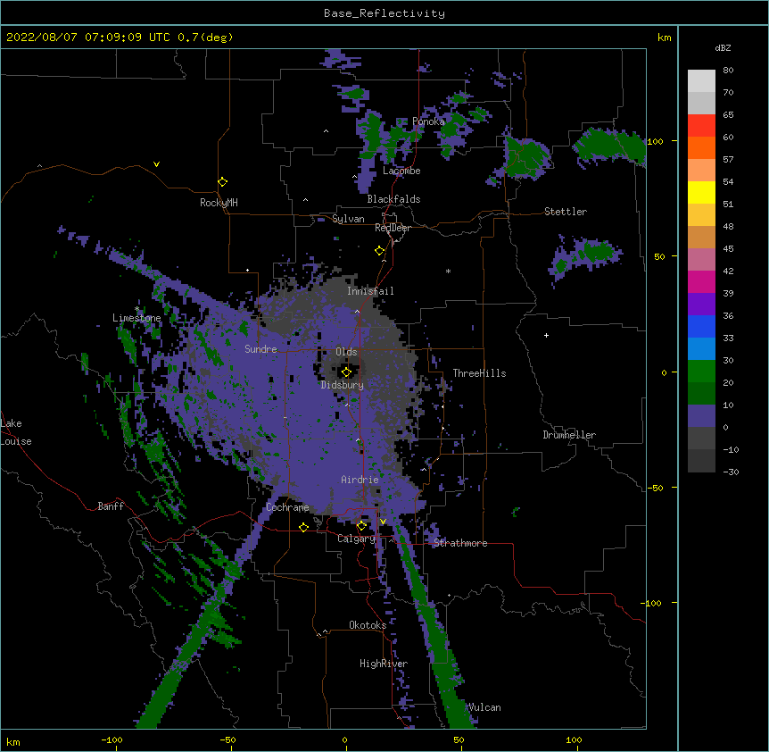
Task: Click the RockyMH label
Action: pos(219,203)
